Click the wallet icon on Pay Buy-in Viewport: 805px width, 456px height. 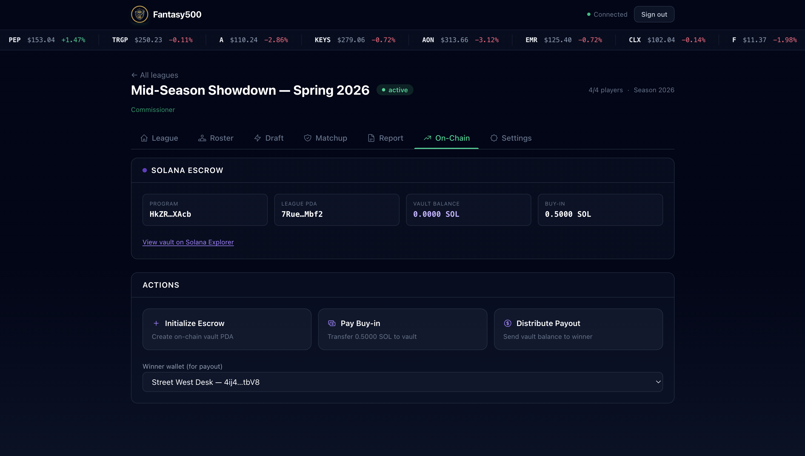(x=332, y=323)
